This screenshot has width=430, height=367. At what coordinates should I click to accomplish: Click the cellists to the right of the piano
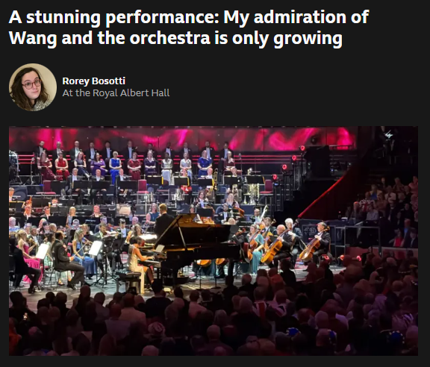[x=288, y=242]
